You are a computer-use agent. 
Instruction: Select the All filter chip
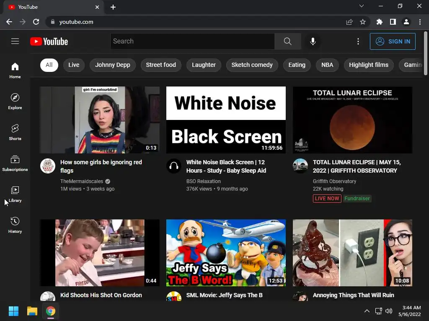tap(49, 65)
